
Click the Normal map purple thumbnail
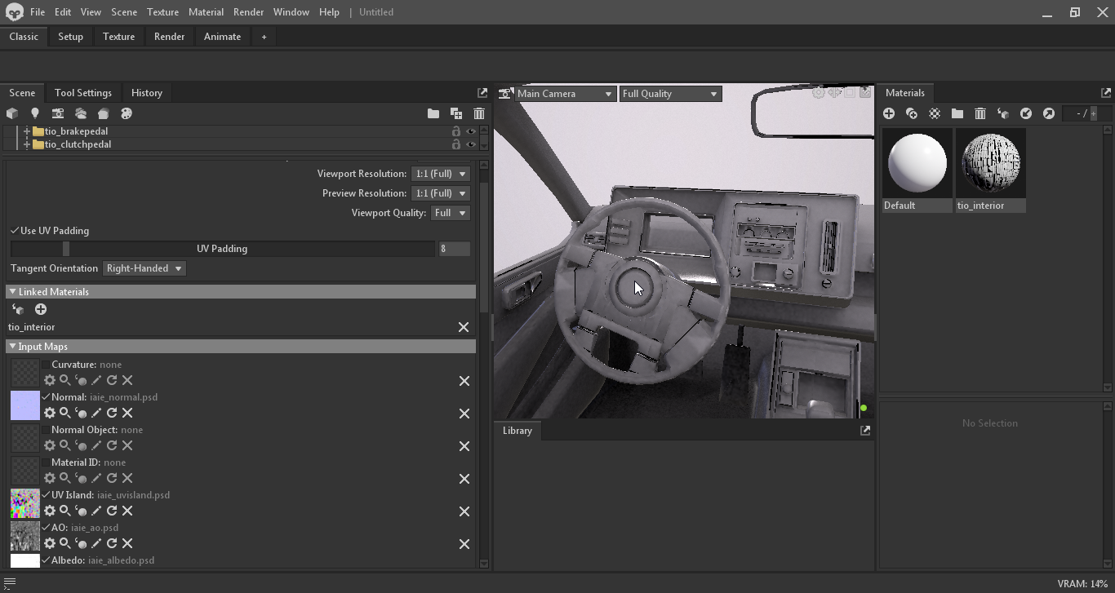click(x=25, y=405)
